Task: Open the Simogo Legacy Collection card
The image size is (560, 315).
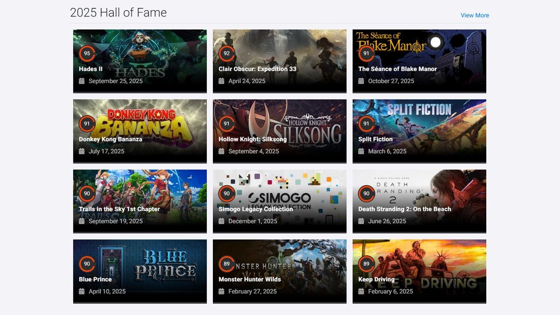Action: 280,201
